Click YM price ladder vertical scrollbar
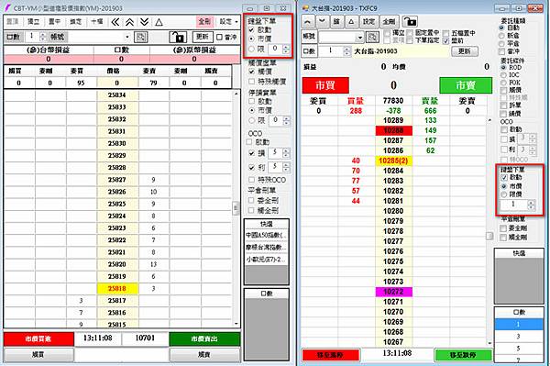The height and width of the screenshot is (366, 550). click(x=236, y=208)
